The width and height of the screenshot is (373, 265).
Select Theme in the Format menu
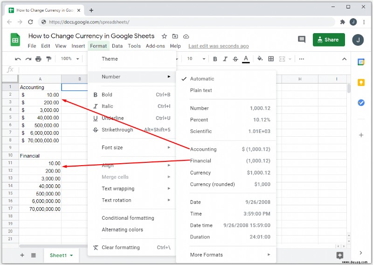pos(132,59)
